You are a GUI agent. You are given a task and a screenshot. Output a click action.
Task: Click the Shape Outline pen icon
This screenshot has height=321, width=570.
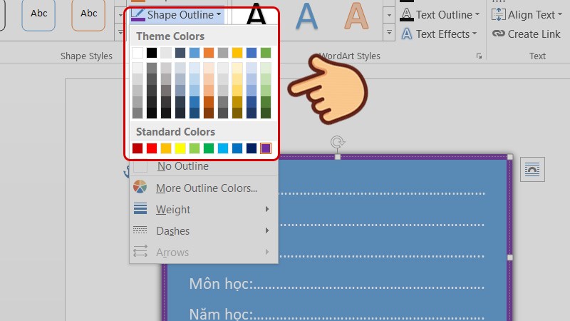coord(138,15)
